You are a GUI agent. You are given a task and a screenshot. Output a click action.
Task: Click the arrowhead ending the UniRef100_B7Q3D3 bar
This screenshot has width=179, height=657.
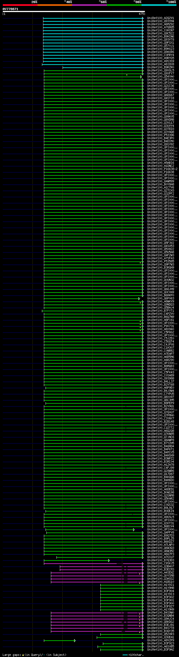click(x=109, y=560)
